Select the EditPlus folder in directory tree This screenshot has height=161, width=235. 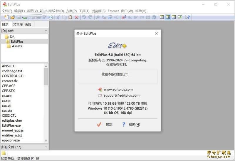(17, 41)
